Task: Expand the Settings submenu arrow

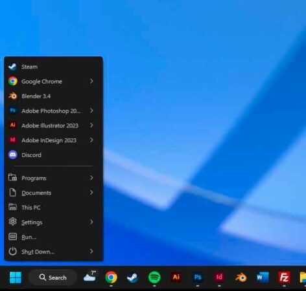Action: [x=91, y=222]
